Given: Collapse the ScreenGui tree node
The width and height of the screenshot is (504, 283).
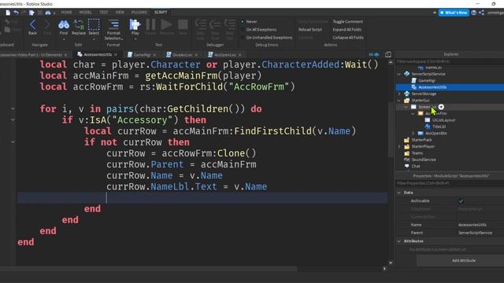Looking at the screenshot, I should click(406, 107).
